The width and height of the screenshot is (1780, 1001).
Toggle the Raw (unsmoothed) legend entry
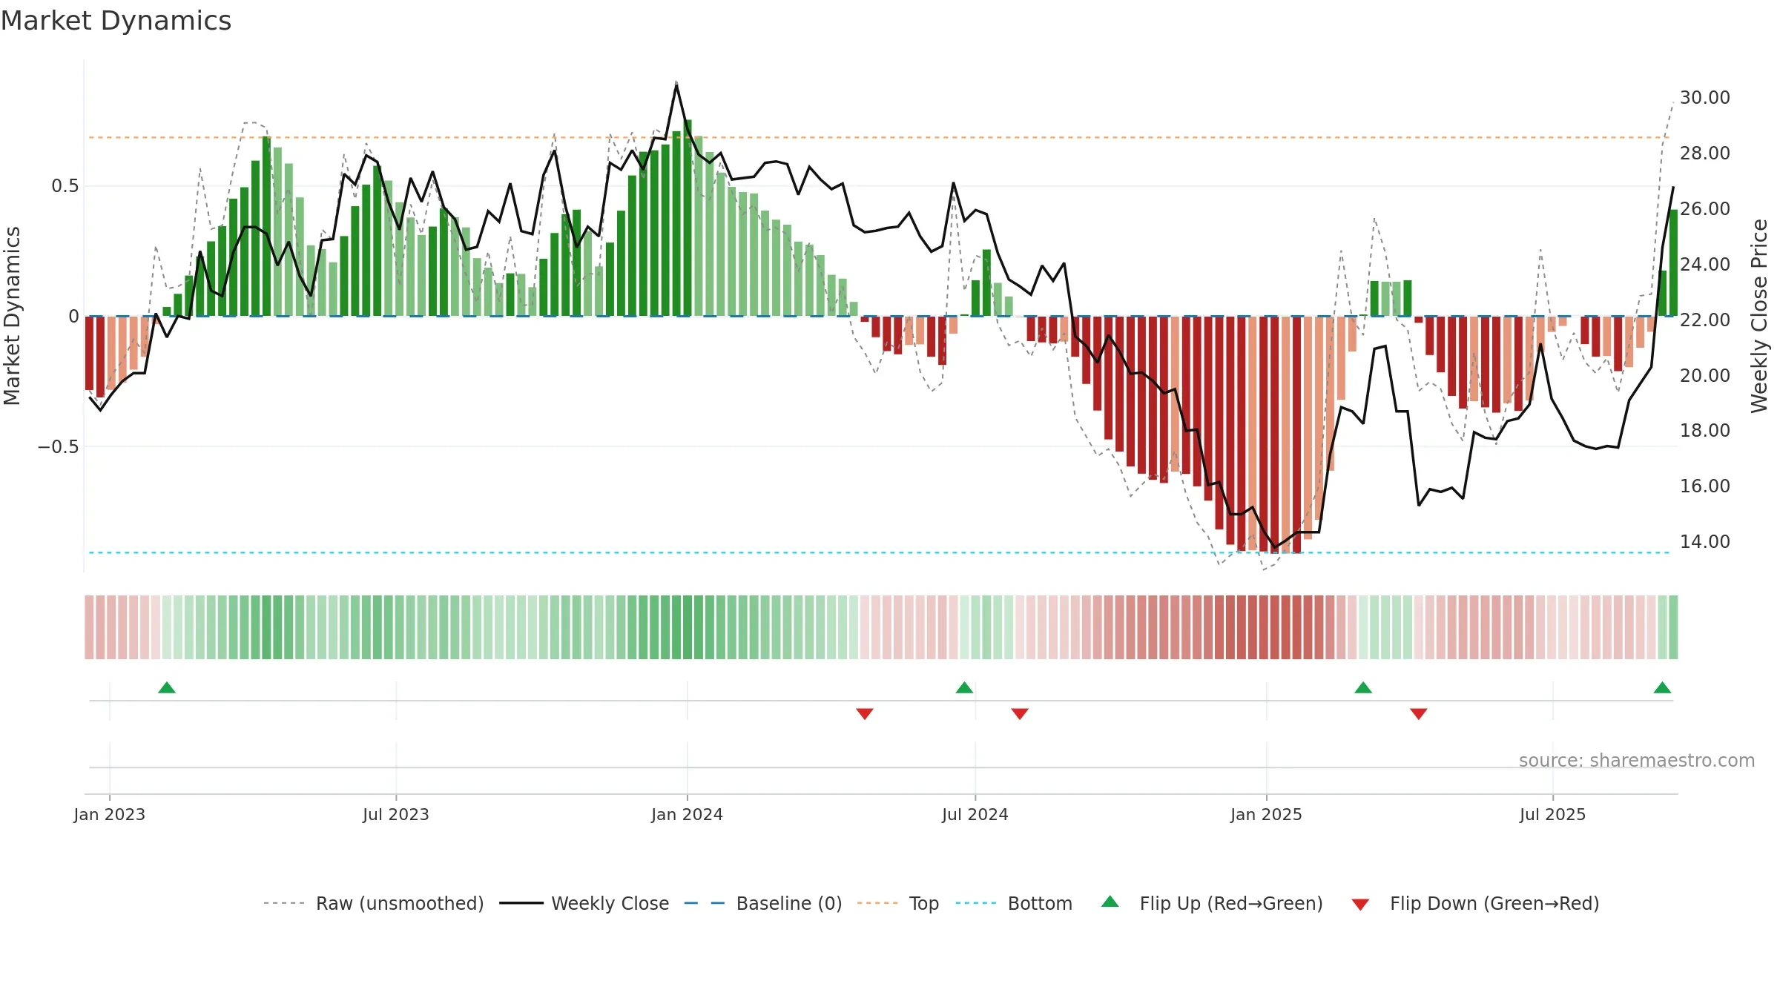[374, 903]
